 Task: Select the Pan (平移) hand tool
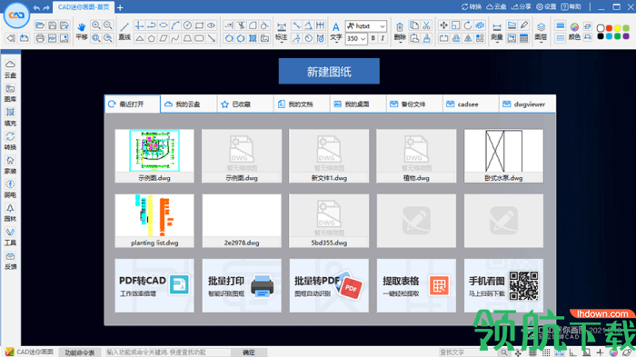(82, 31)
